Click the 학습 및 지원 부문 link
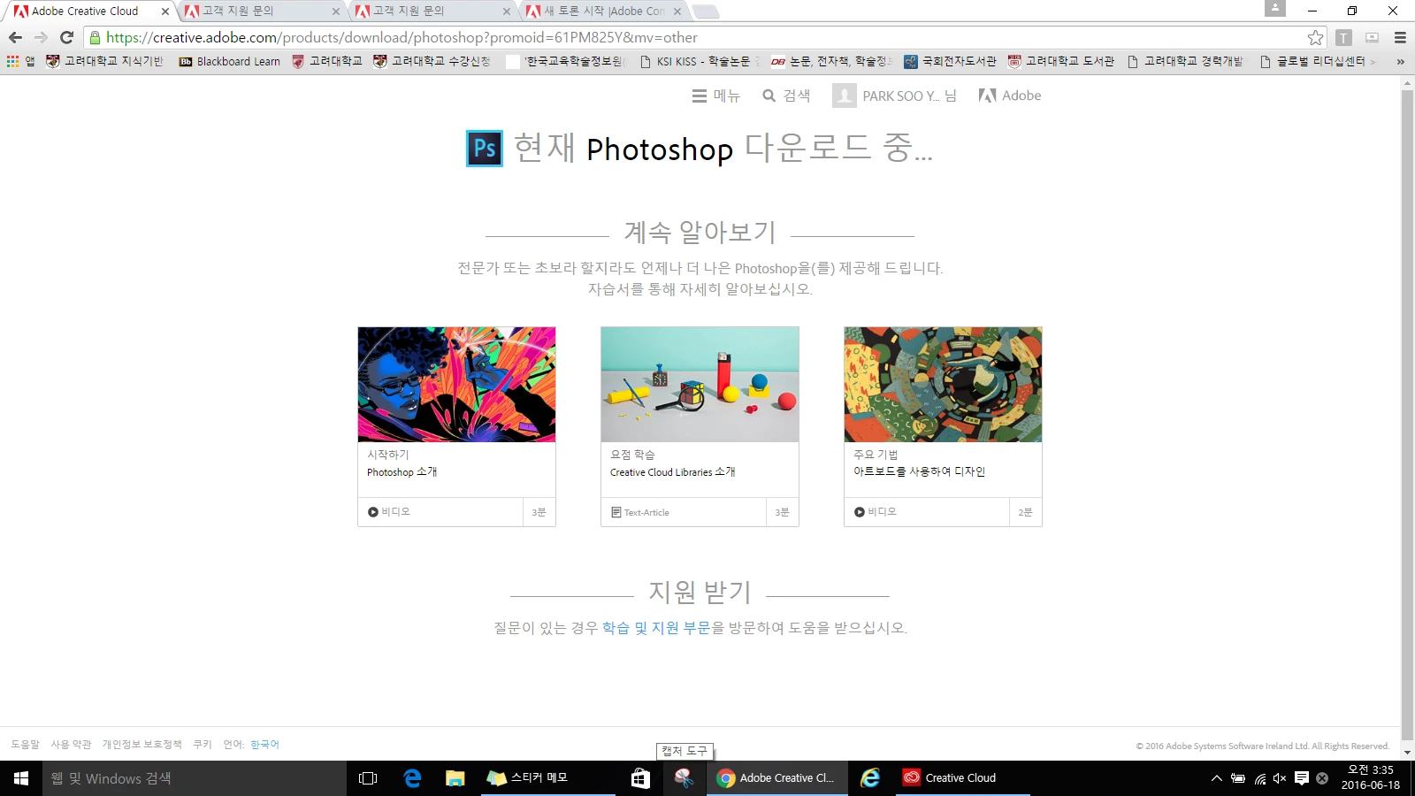Screen dimensions: 1415x796 coord(656,628)
